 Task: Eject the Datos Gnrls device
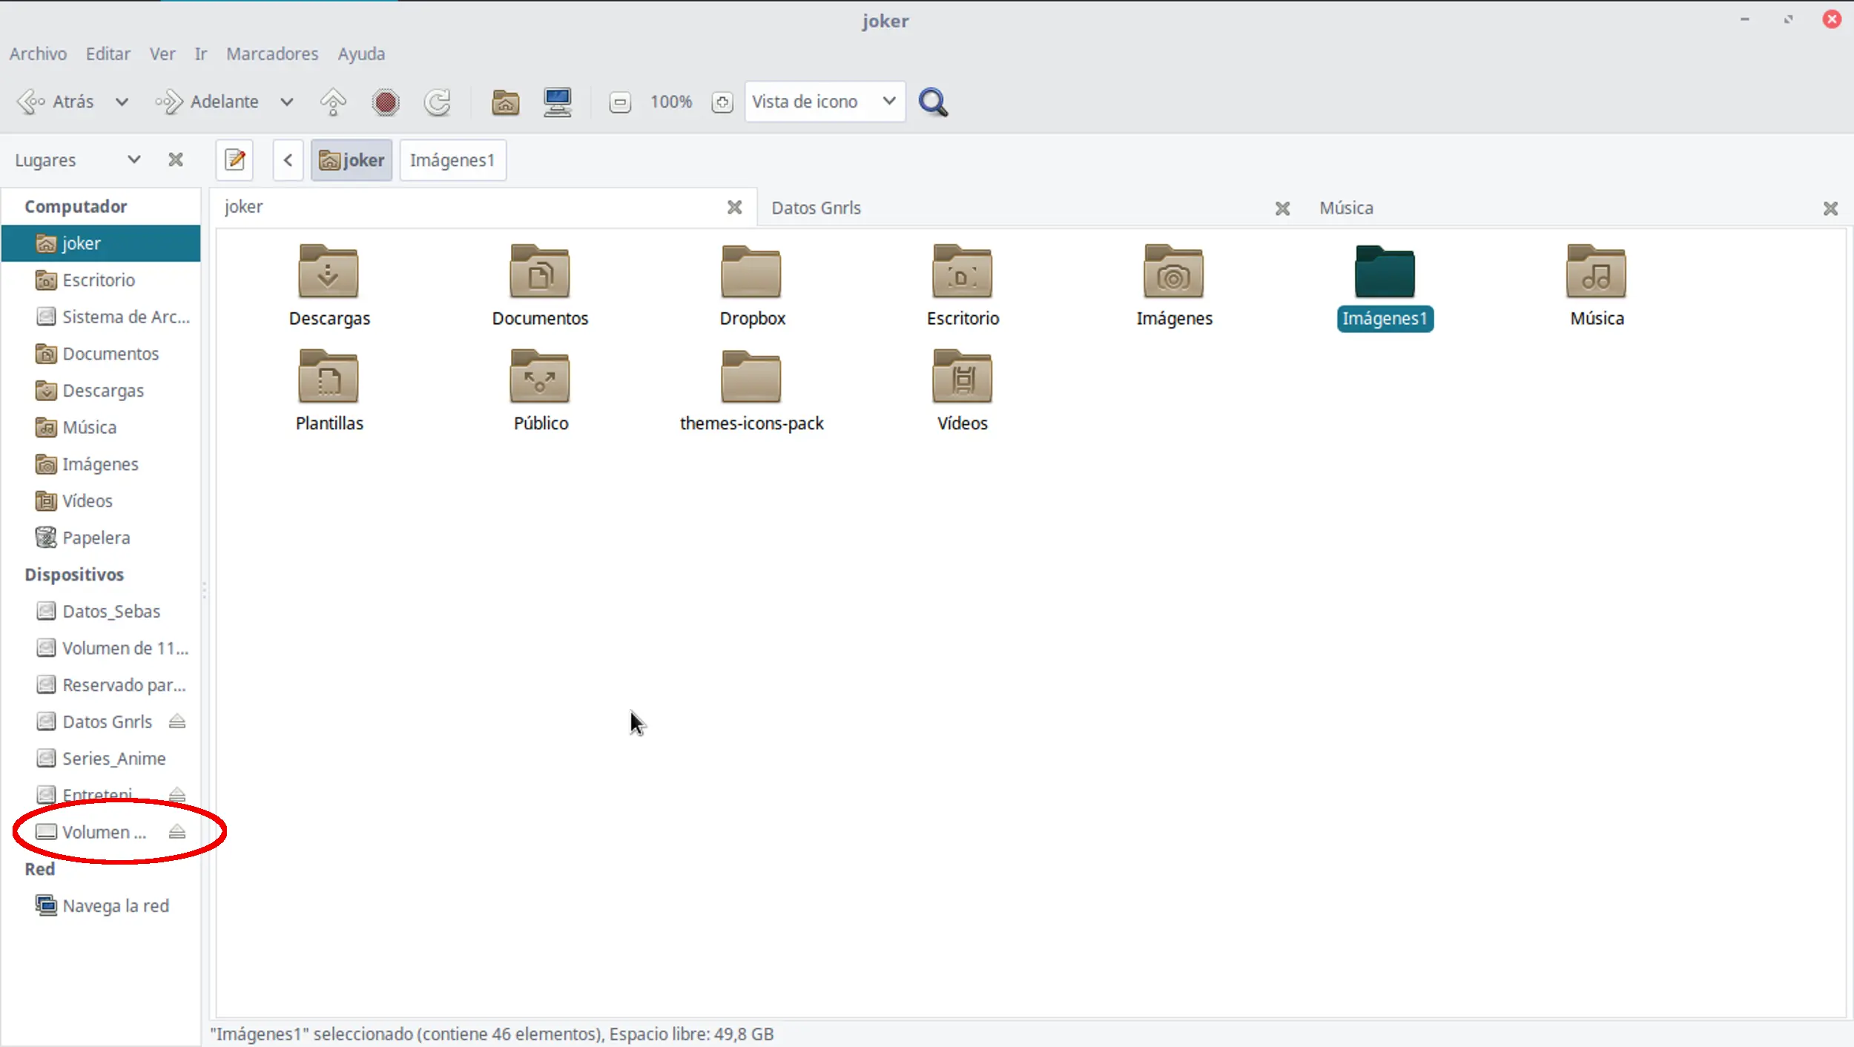[x=177, y=721]
